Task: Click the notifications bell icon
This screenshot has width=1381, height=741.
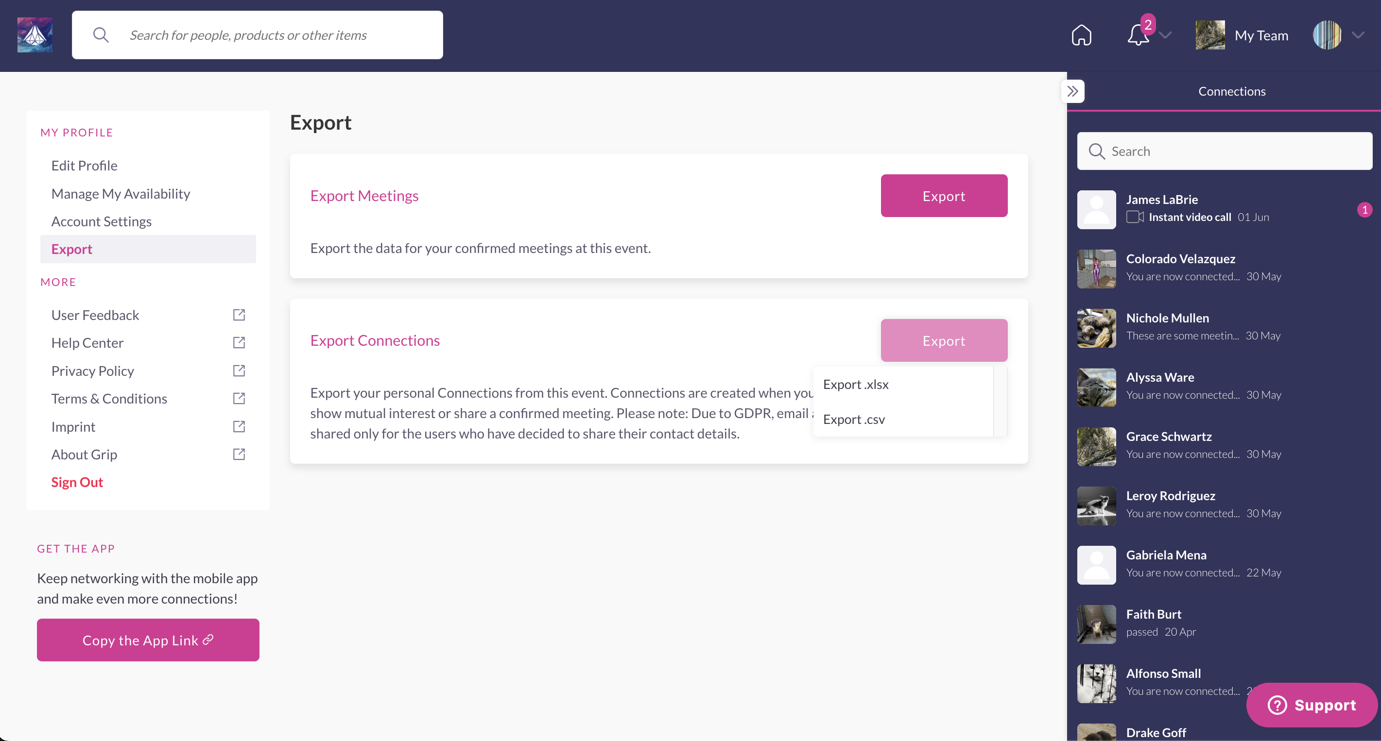Action: pos(1139,34)
